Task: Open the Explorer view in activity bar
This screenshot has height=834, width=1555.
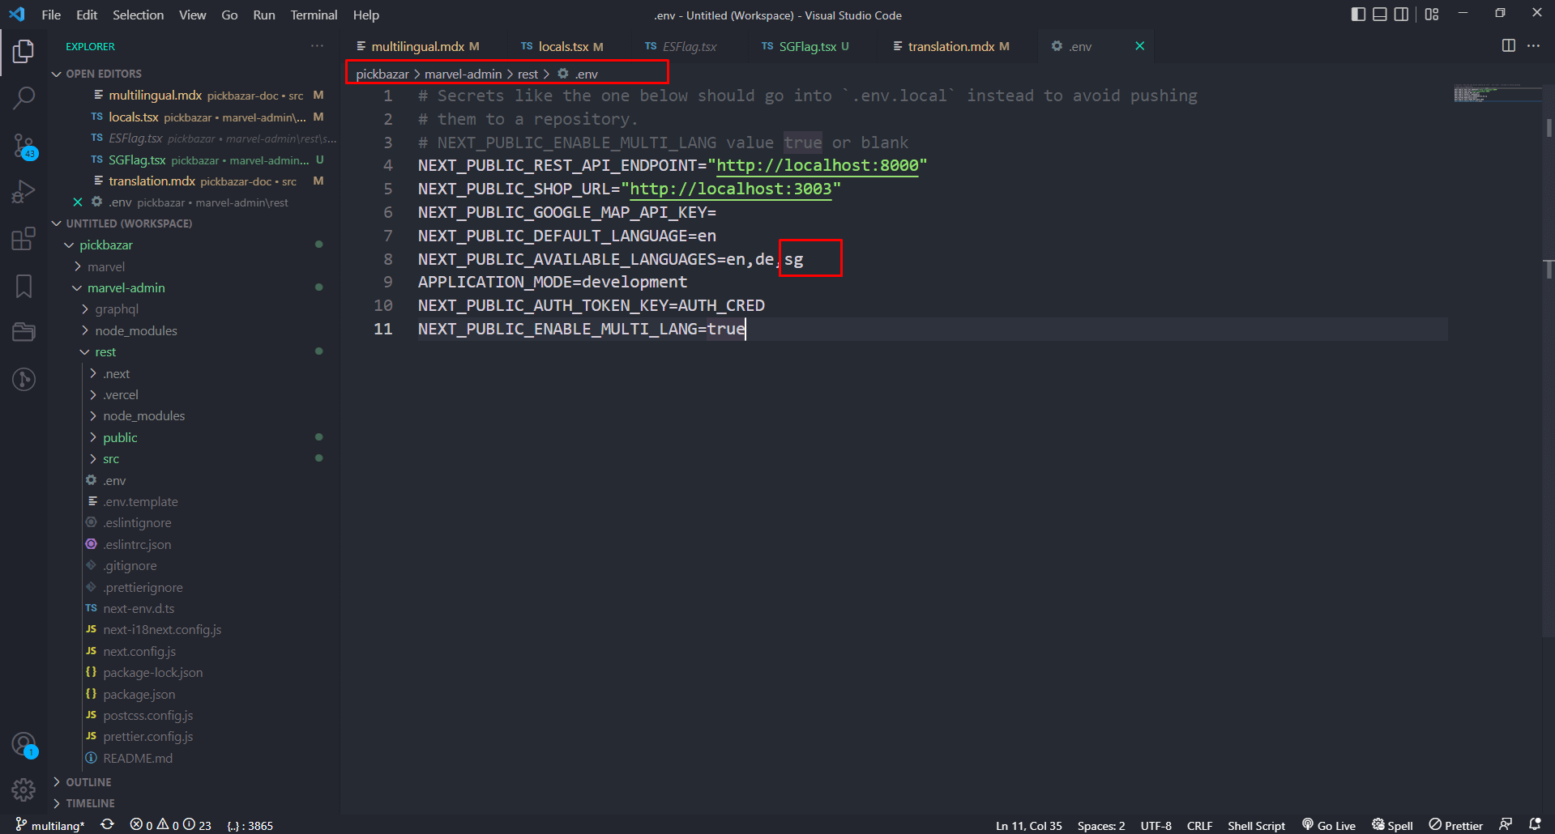Action: pos(23,52)
